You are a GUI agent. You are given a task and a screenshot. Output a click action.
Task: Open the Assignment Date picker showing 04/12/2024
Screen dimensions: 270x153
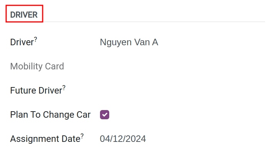pos(182,139)
